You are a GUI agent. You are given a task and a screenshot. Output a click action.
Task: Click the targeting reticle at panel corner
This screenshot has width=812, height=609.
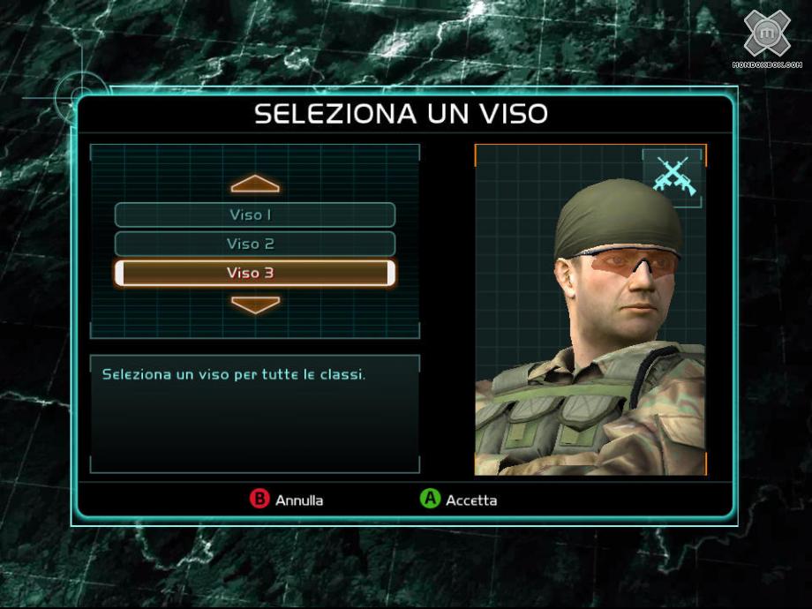click(81, 97)
